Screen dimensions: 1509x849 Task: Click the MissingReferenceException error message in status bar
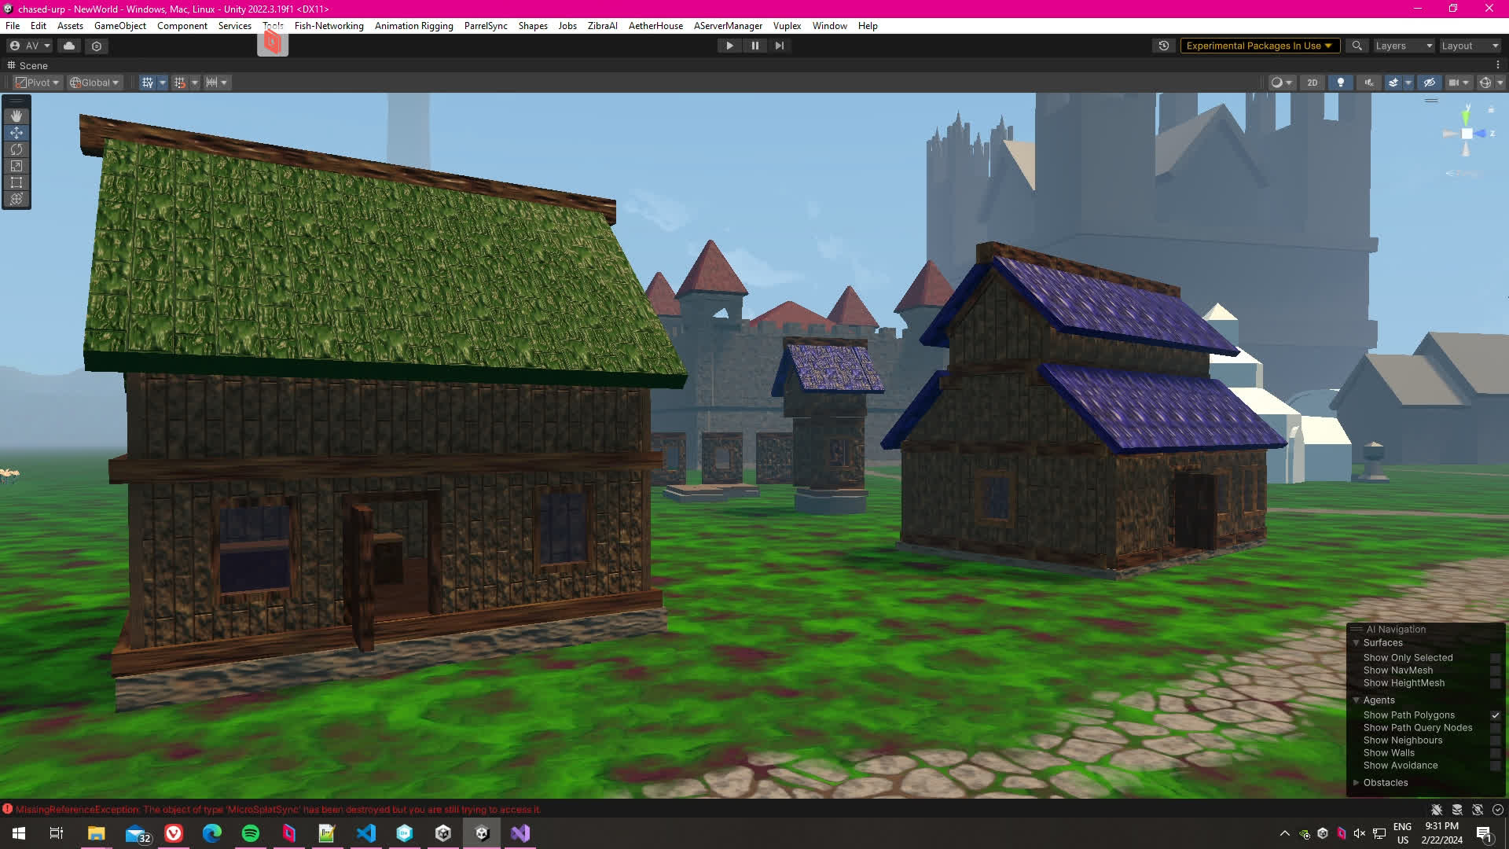277,810
